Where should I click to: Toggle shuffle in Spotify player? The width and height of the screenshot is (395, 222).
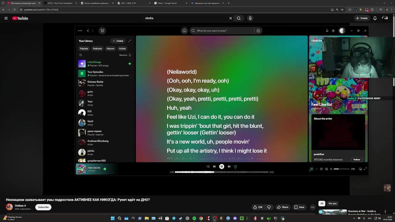(x=208, y=166)
